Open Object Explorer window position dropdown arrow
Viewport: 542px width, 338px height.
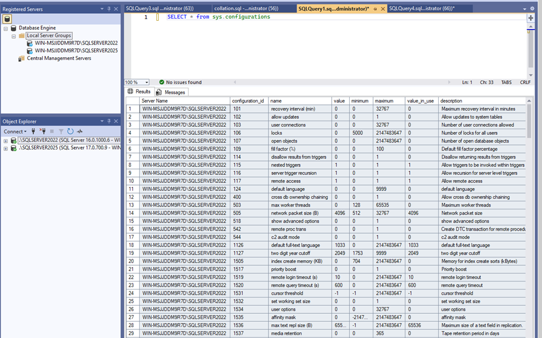click(102, 121)
